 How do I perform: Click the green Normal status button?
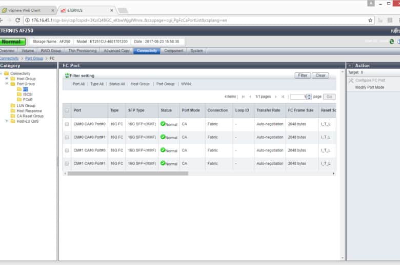coord(12,42)
